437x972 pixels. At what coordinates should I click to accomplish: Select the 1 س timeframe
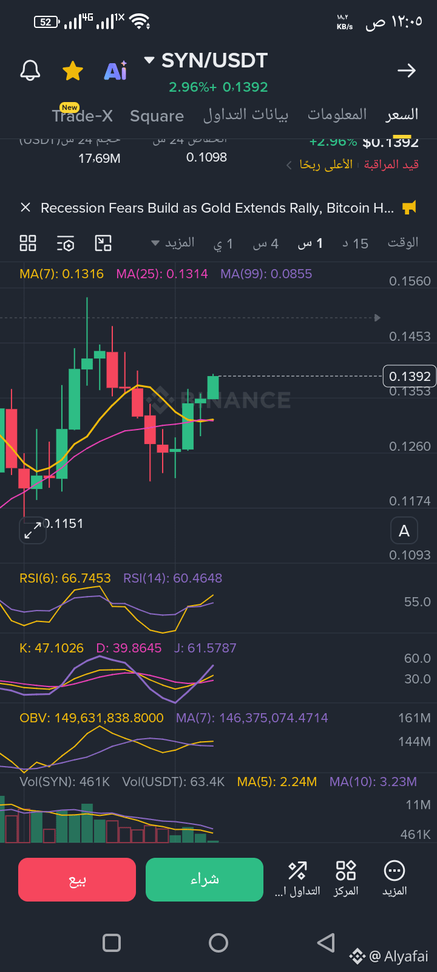point(310,244)
